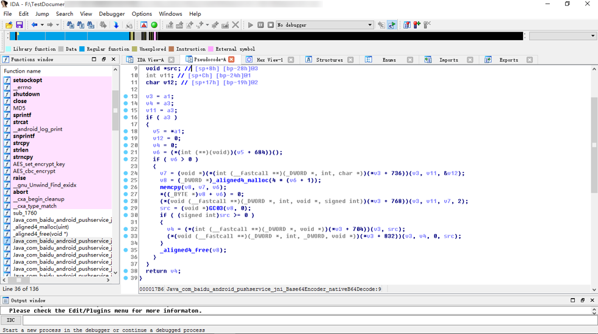Close the Pseudocode-A tab
598x334 pixels.
coord(231,59)
